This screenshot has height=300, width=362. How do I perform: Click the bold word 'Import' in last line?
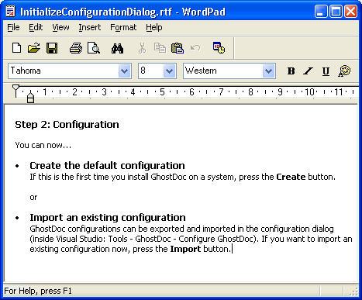[185, 249]
